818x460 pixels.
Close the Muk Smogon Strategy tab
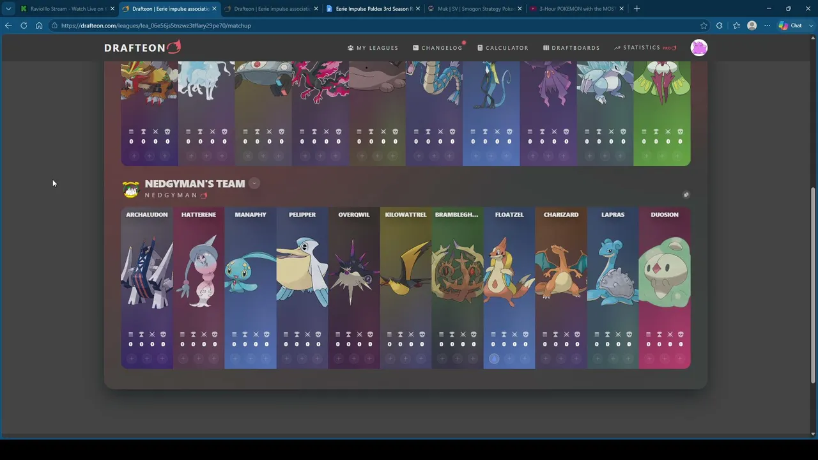(x=520, y=9)
